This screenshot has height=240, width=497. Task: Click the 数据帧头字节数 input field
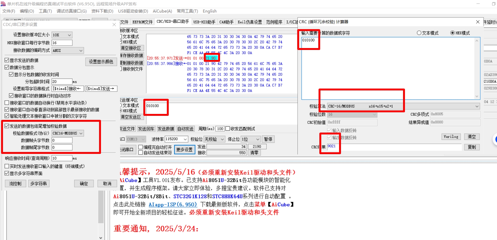click(62, 140)
